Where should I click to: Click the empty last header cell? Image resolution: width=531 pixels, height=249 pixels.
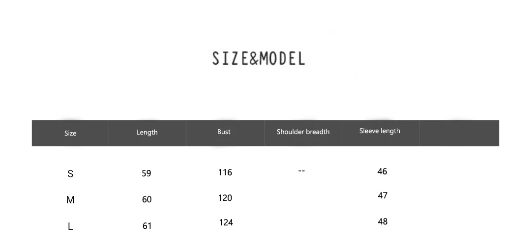click(x=459, y=133)
